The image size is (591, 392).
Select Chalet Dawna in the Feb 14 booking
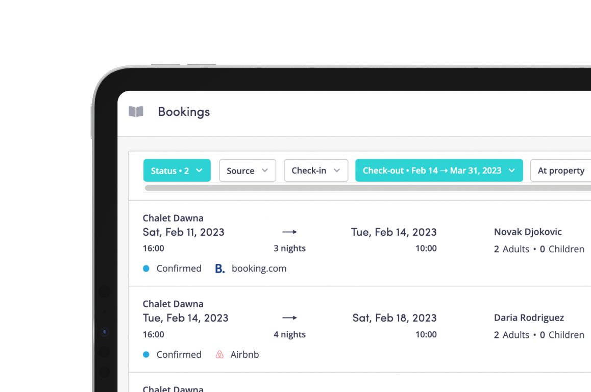(x=173, y=304)
